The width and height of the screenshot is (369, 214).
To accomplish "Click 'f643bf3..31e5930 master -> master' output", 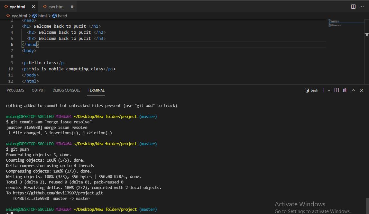I will tap(51, 199).
